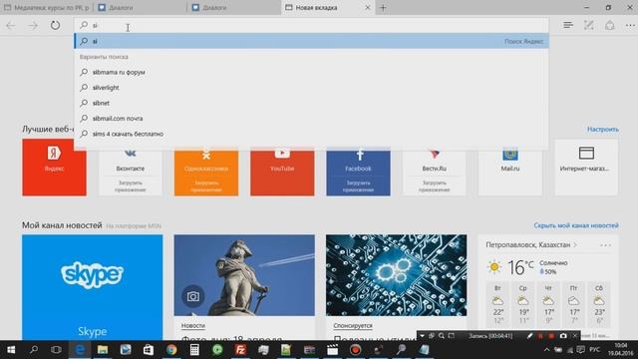
Task: Open the More actions ellipsis menu
Action: pos(630,25)
